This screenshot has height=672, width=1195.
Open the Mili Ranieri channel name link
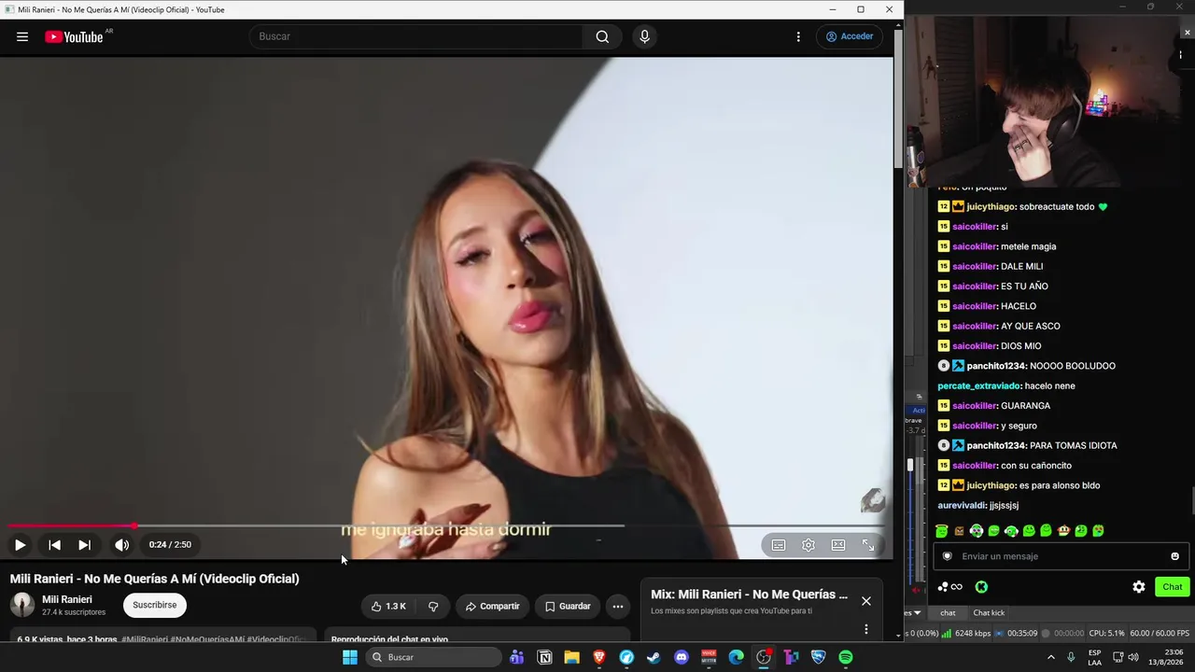click(x=67, y=599)
